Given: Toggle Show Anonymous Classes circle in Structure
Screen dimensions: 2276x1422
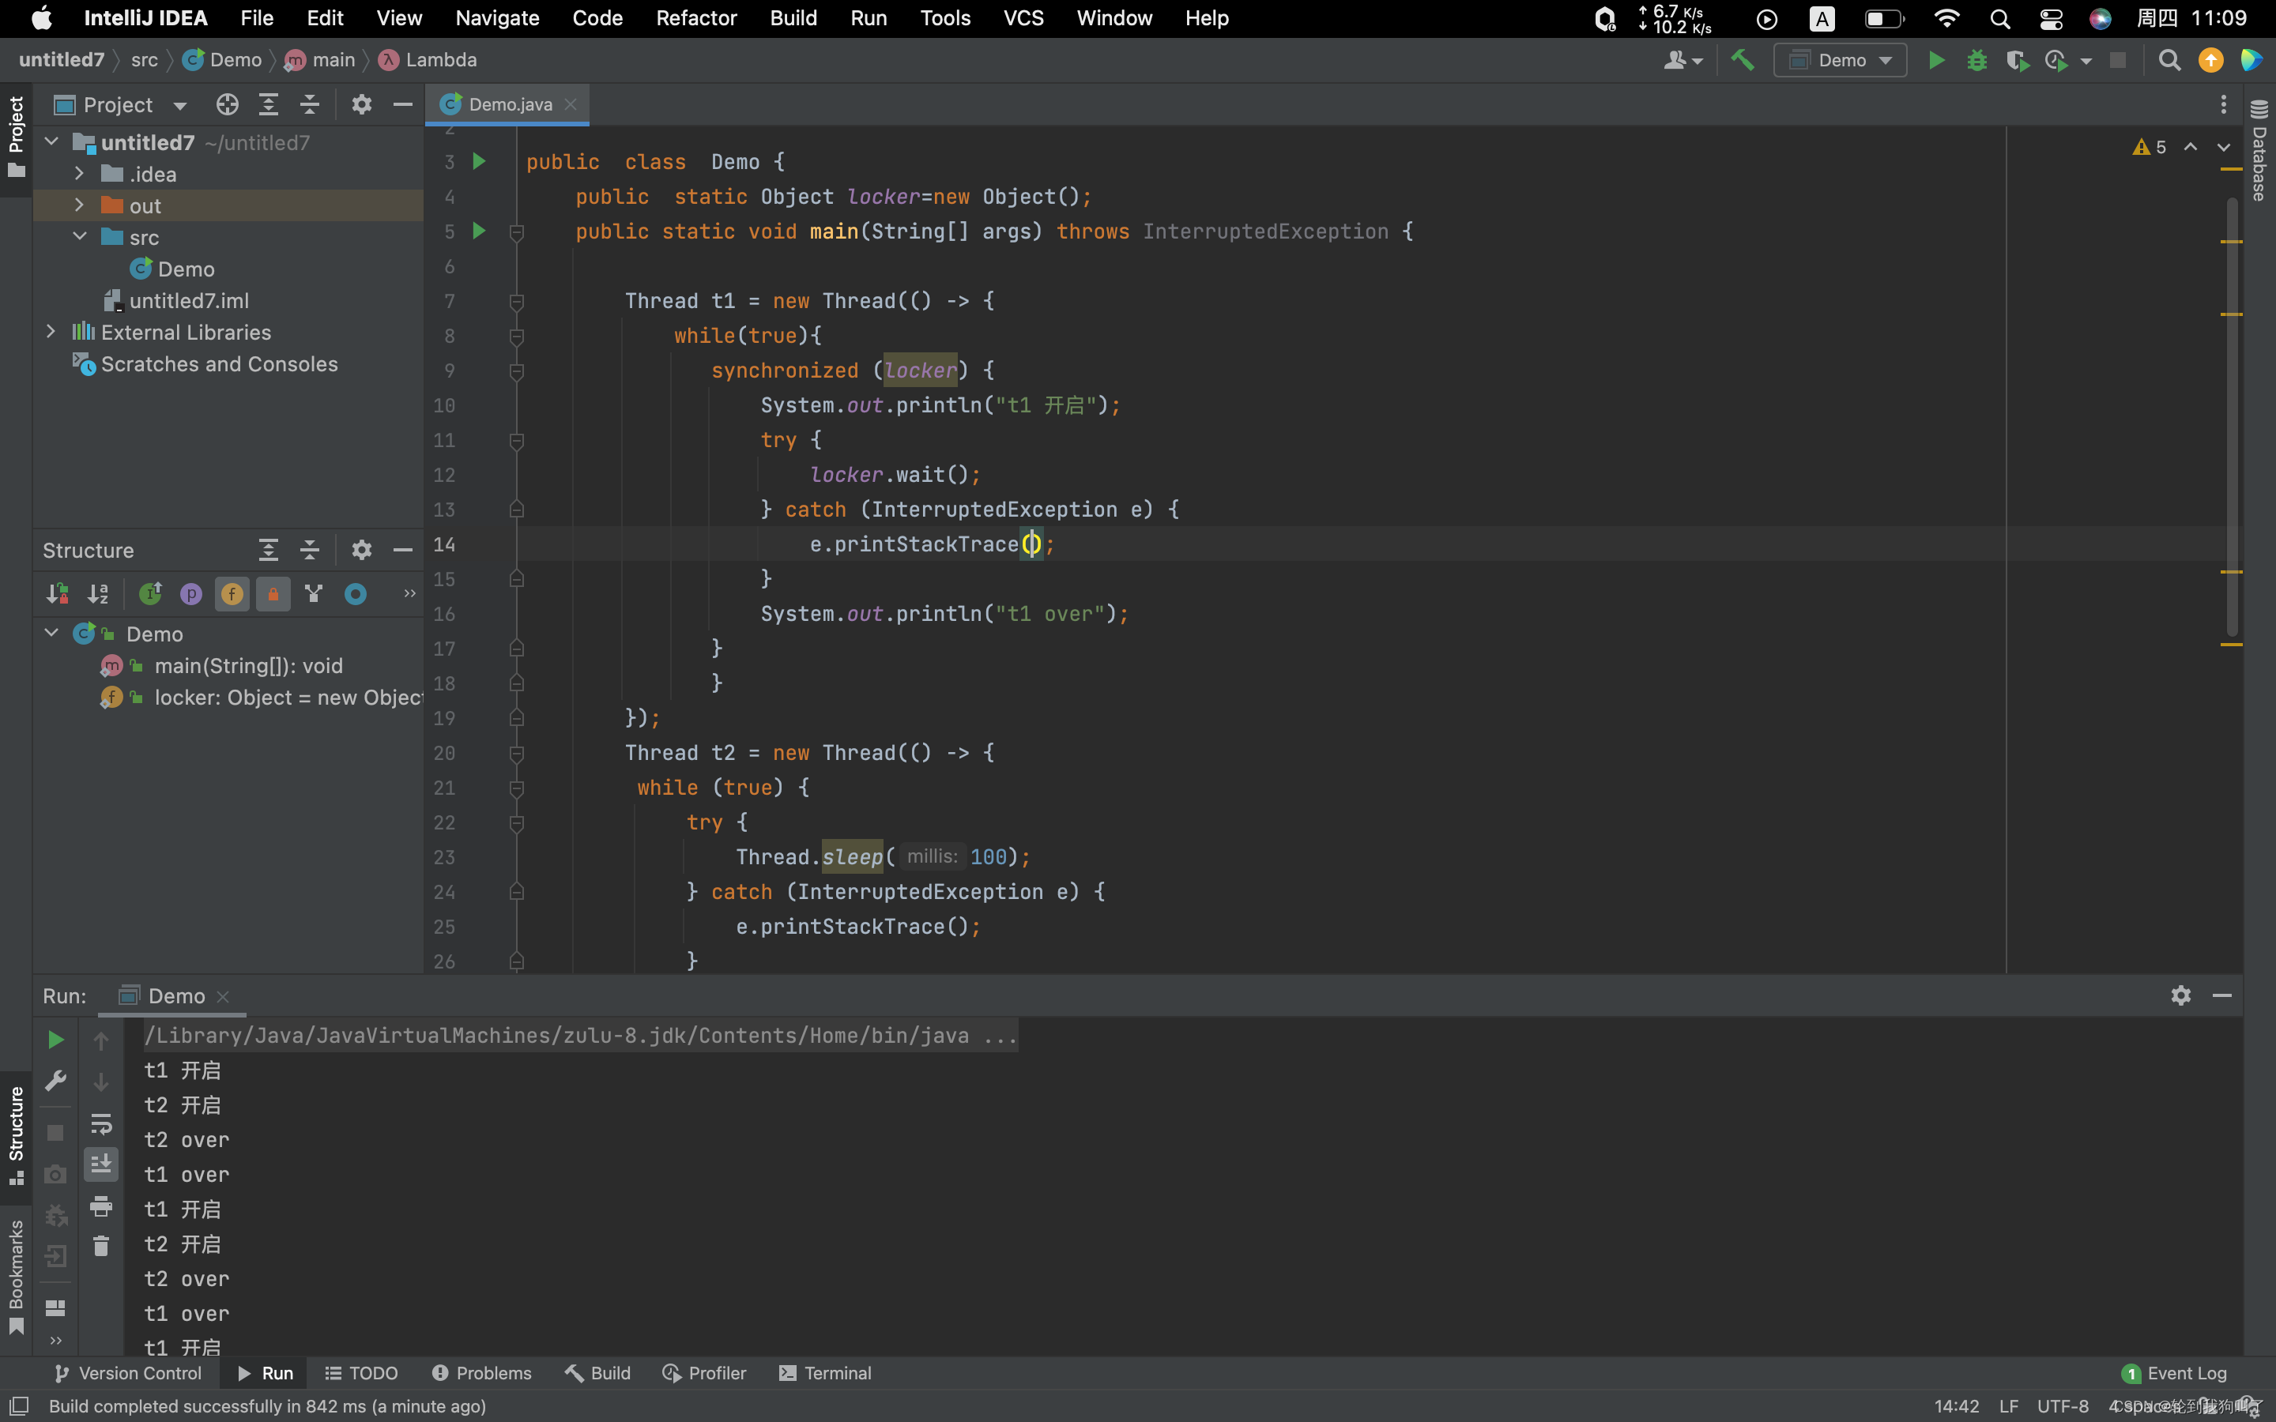Looking at the screenshot, I should click(x=356, y=593).
